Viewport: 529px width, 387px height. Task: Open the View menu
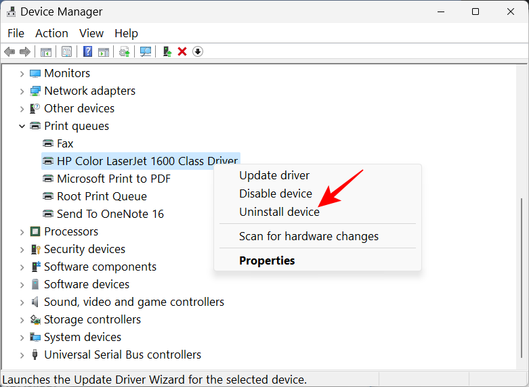click(91, 33)
